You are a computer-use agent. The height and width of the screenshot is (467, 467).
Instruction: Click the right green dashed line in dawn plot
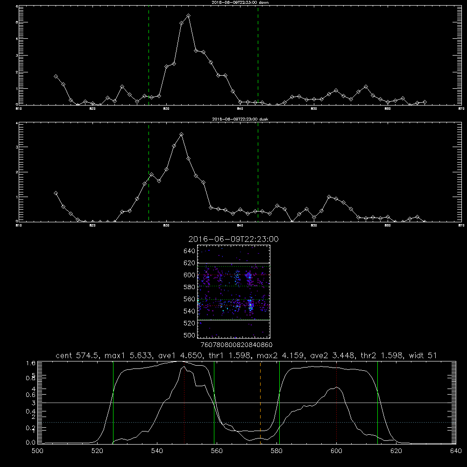258,55
